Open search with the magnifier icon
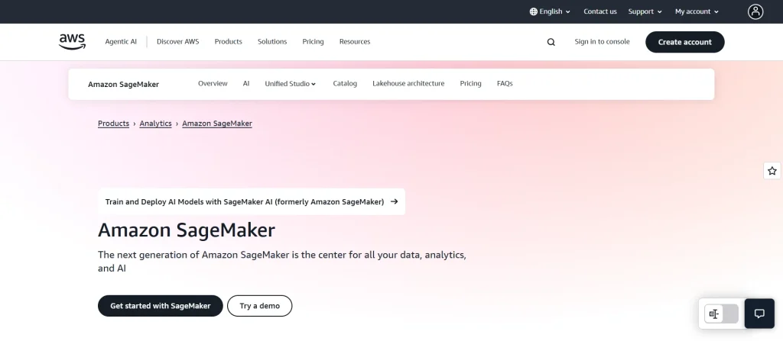The image size is (783, 341). click(x=551, y=43)
